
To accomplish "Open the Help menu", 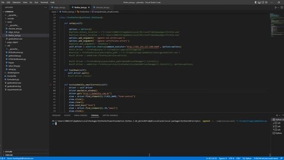I will coord(52,2).
